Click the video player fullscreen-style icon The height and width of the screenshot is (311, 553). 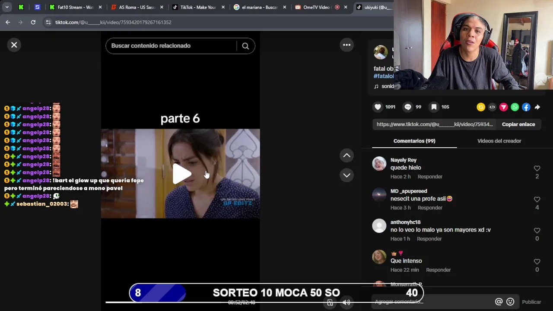[x=330, y=302]
